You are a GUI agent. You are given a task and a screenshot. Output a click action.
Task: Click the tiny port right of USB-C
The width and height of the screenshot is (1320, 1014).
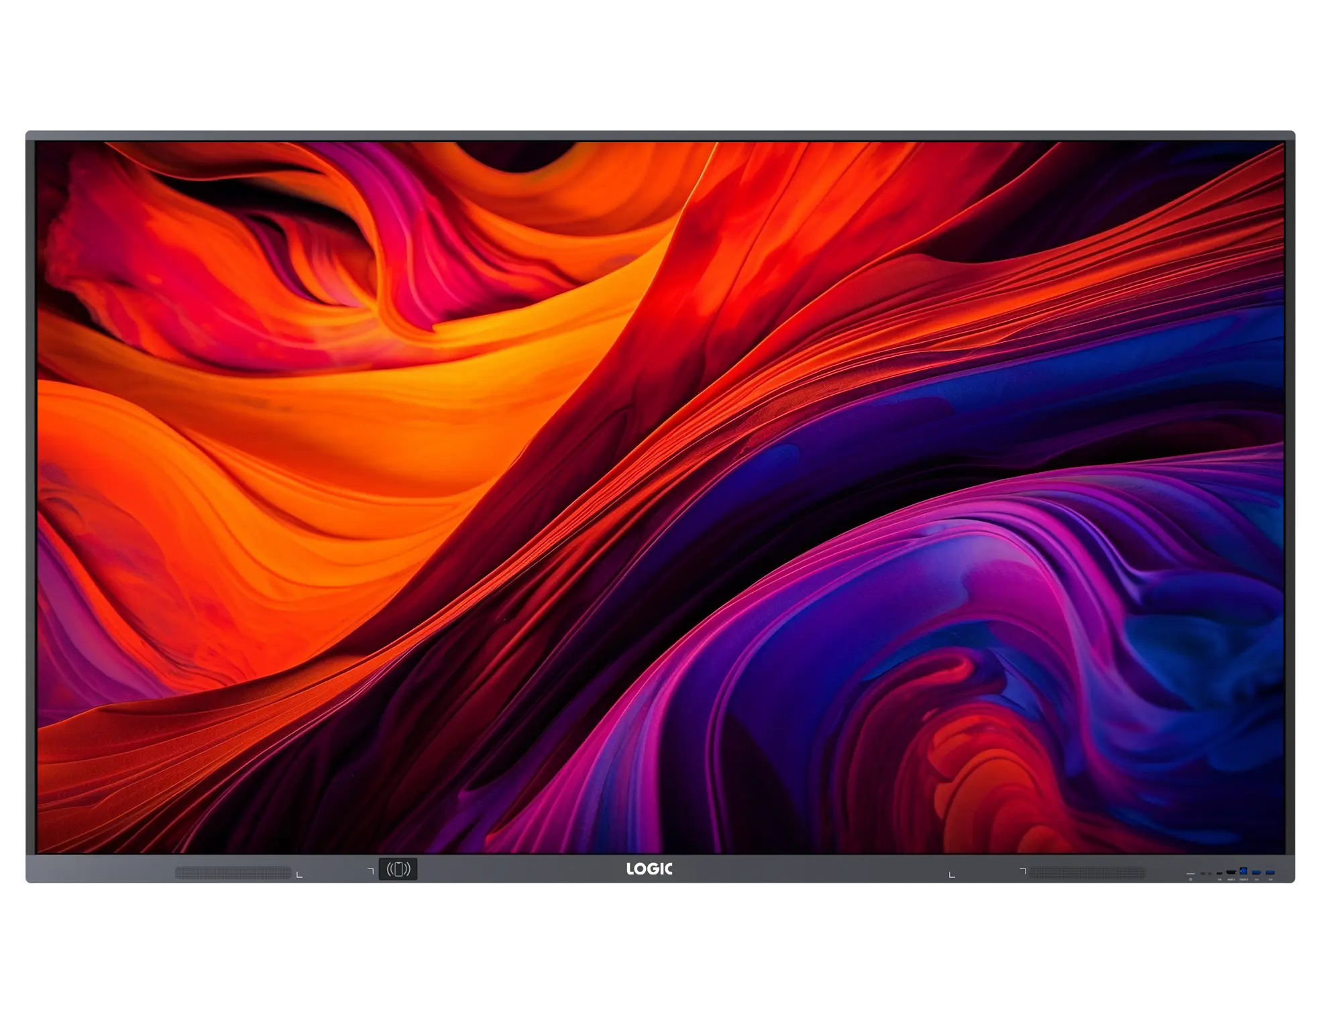(1210, 874)
